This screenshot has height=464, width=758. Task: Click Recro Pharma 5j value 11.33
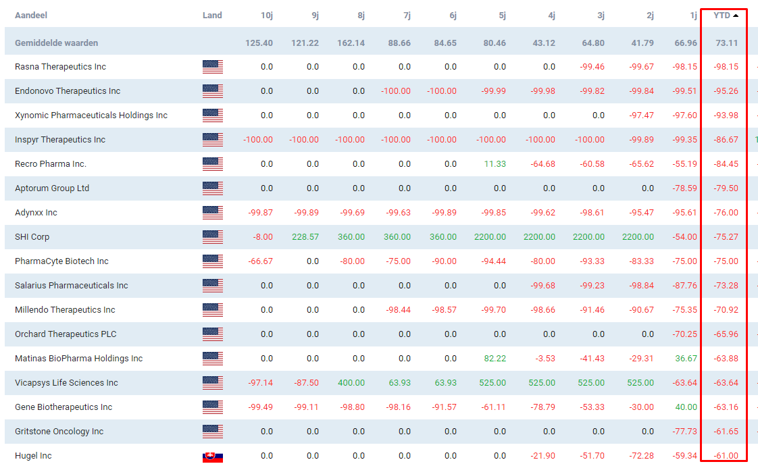pos(495,164)
